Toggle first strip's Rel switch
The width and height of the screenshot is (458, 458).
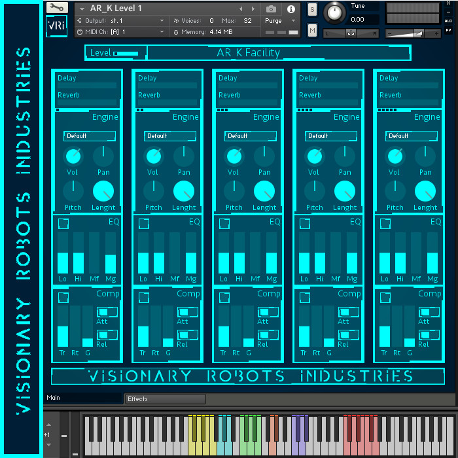coord(107,335)
